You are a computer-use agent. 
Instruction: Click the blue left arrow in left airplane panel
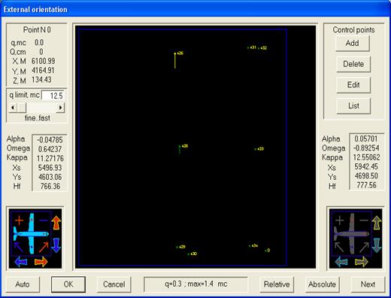[x=21, y=262]
